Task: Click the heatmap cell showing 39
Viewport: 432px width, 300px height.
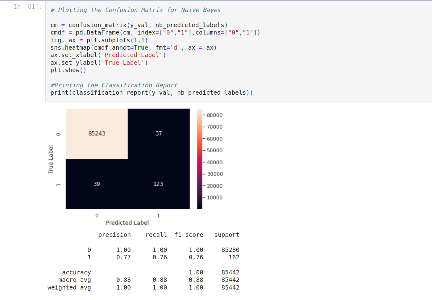Action: point(97,184)
